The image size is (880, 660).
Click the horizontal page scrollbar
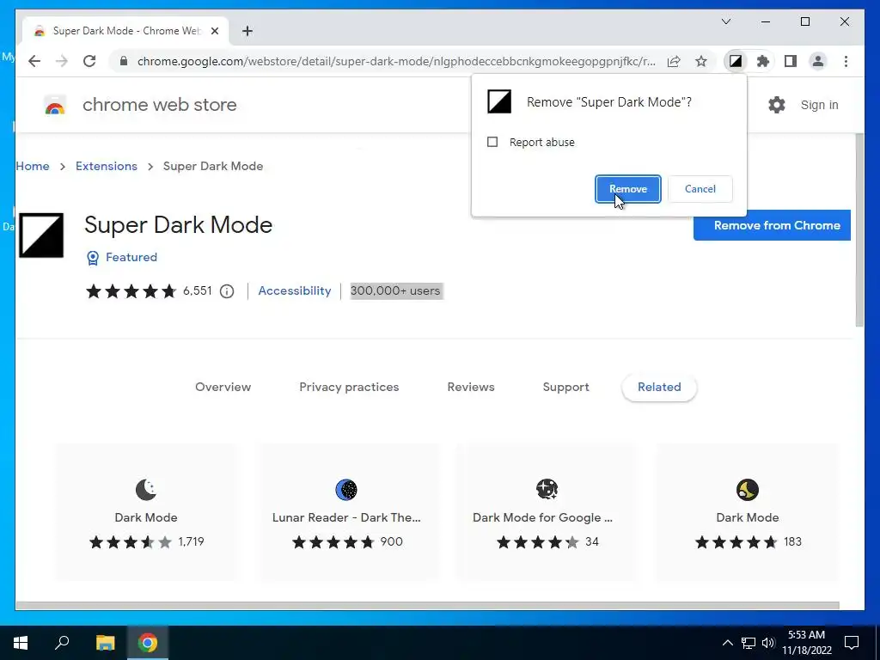coord(427,606)
